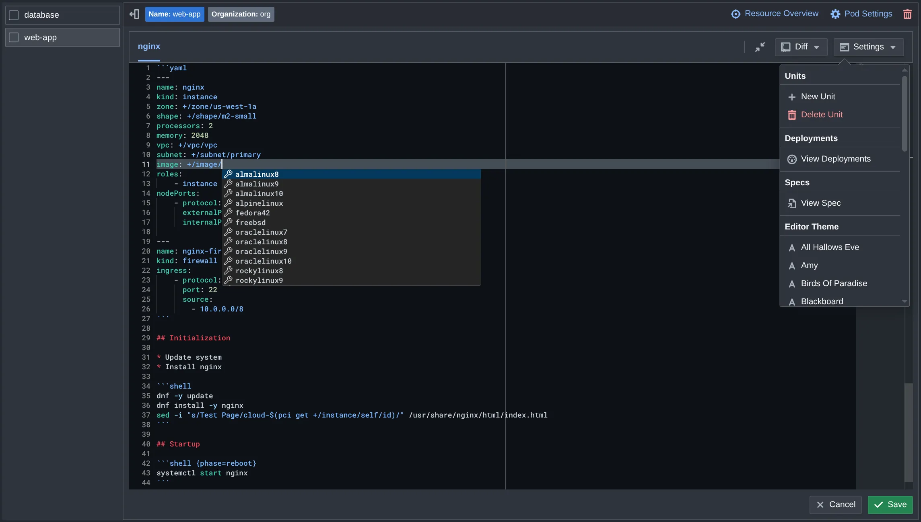921x522 pixels.
Task: Check the web-app unit checkbox
Action: pyautogui.click(x=14, y=37)
